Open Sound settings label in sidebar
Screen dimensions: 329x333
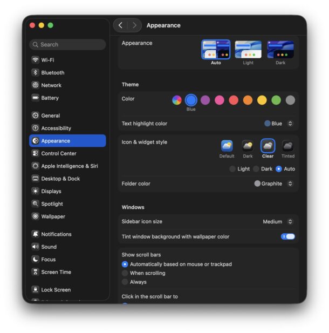[49, 247]
